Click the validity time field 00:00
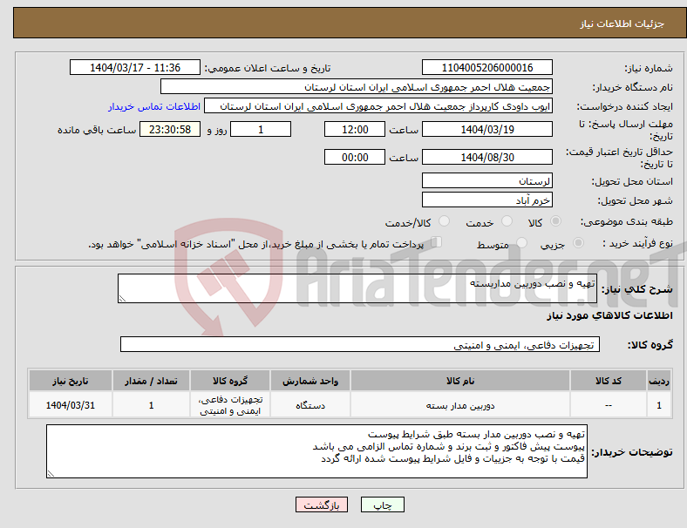This screenshot has width=687, height=528. pyautogui.click(x=355, y=157)
